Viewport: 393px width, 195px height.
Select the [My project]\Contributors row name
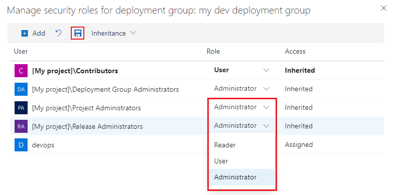pos(75,71)
